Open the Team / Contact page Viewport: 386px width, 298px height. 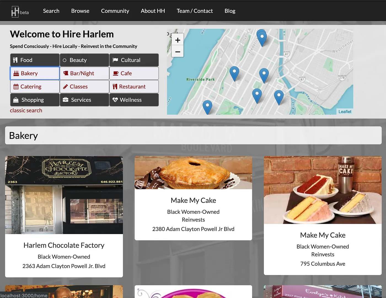195,11
